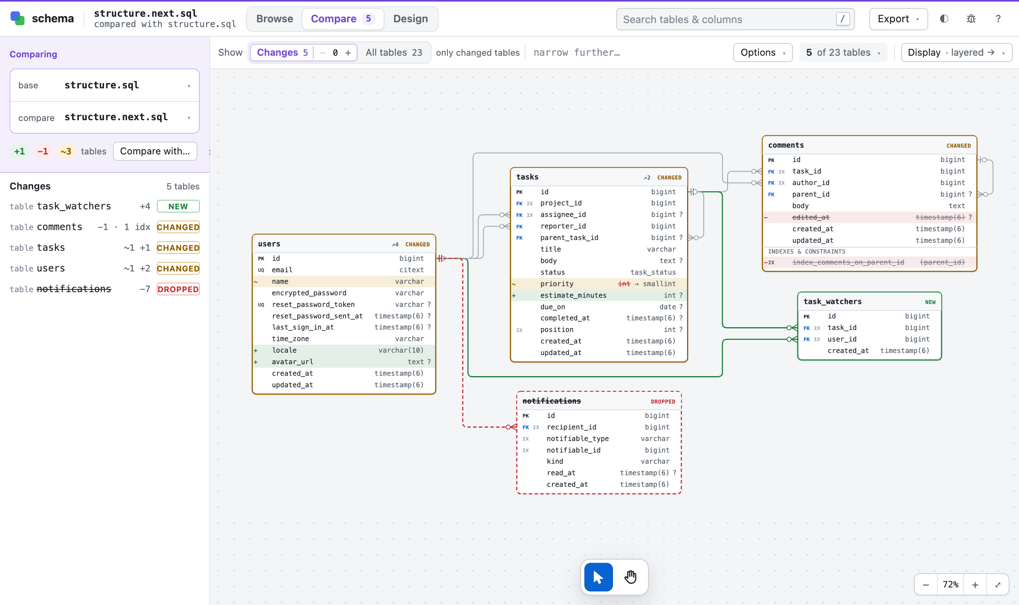Screen dimensions: 1019x605
Task: Click Compare with... button
Action: (155, 151)
